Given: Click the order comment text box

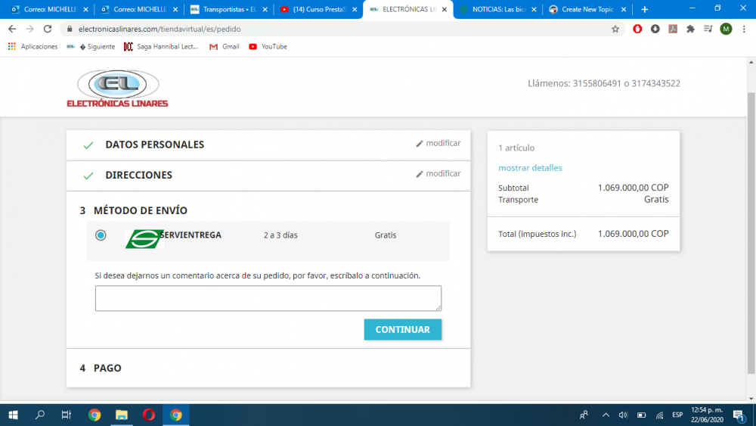Looking at the screenshot, I should 268,298.
